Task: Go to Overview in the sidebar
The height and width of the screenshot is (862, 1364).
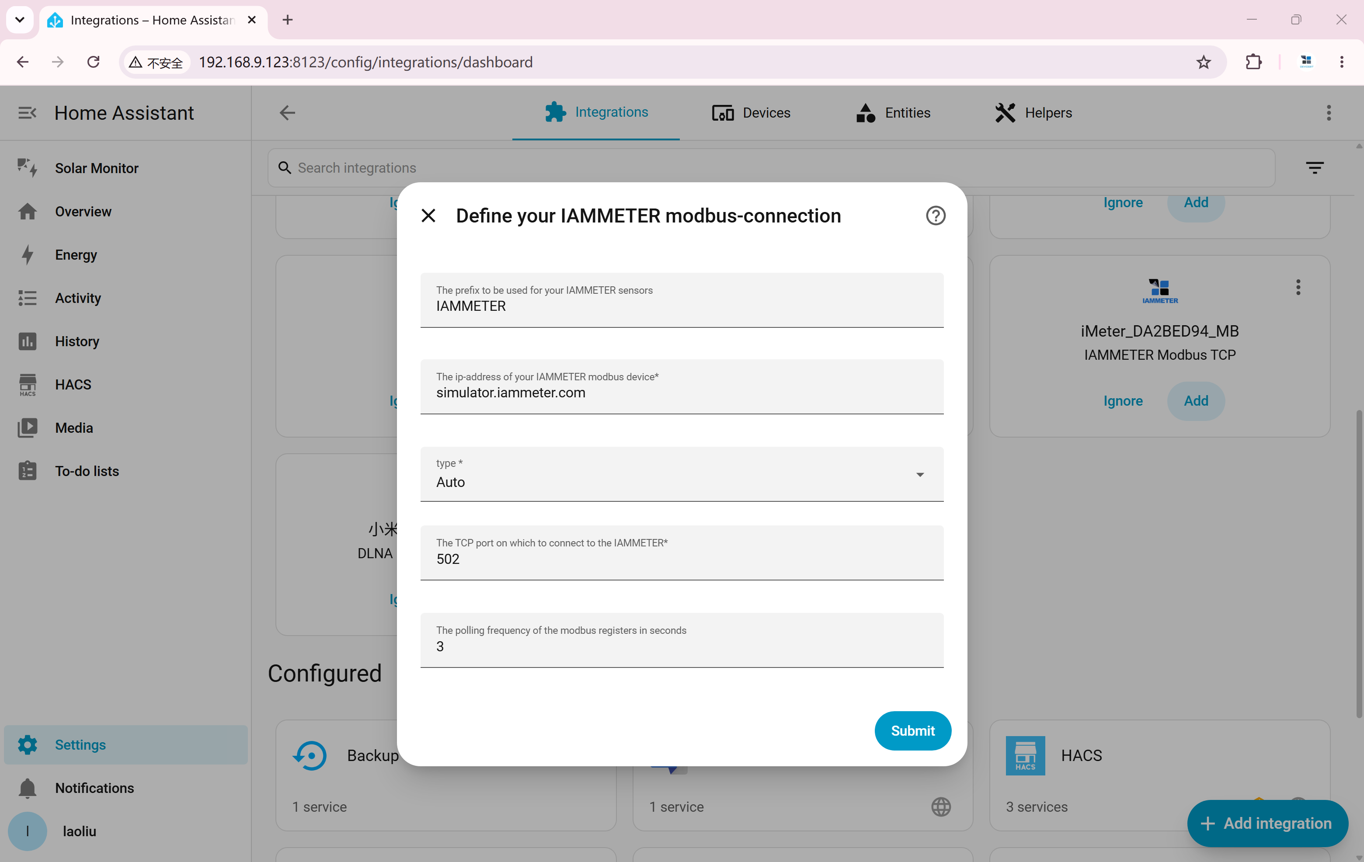Action: 126,211
